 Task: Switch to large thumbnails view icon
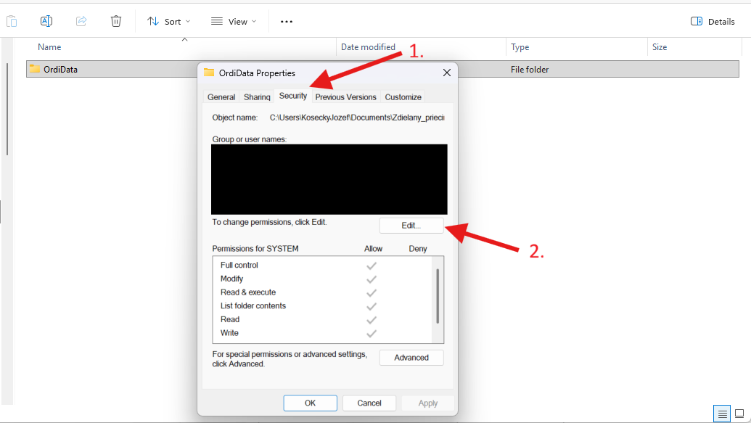[x=739, y=414]
